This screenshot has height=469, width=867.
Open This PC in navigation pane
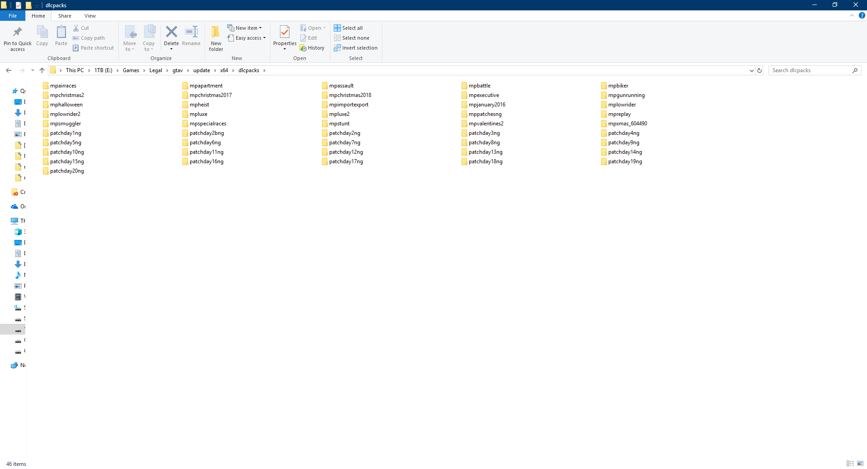point(19,221)
